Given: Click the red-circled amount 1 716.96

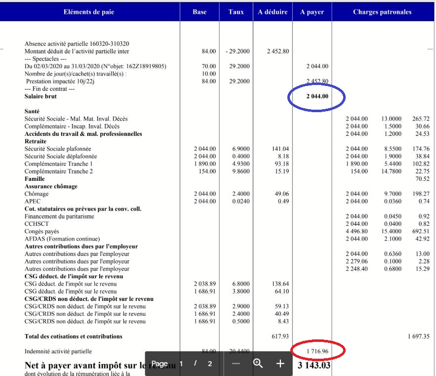Looking at the screenshot, I should (x=317, y=351).
